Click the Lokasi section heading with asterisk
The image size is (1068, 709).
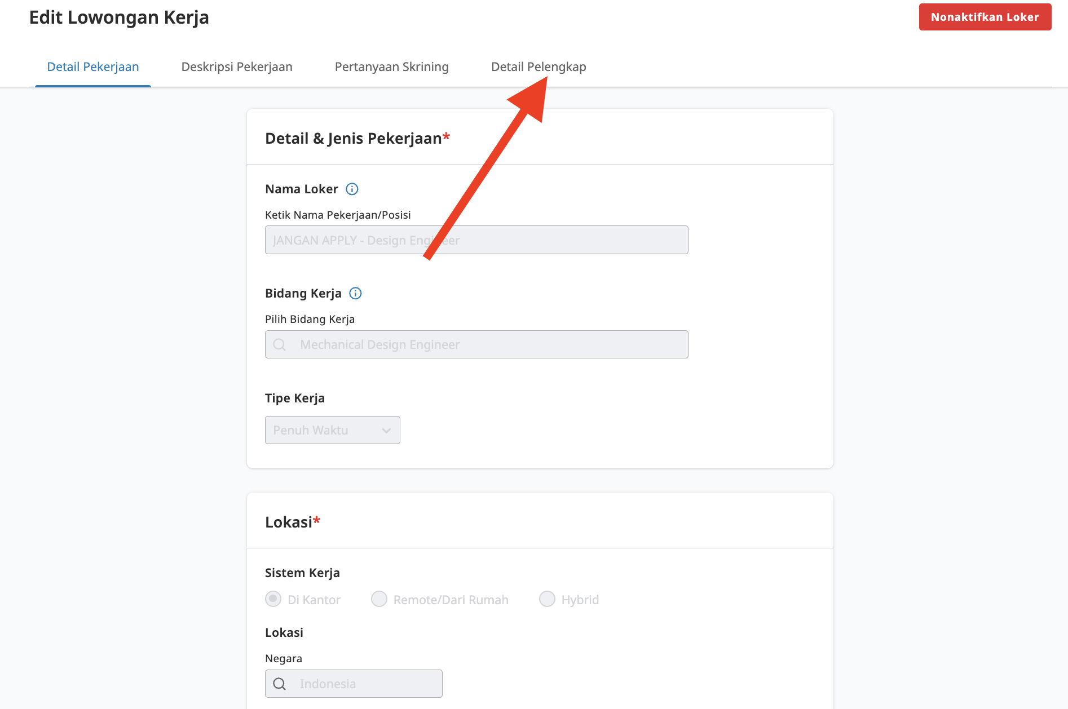click(x=289, y=522)
